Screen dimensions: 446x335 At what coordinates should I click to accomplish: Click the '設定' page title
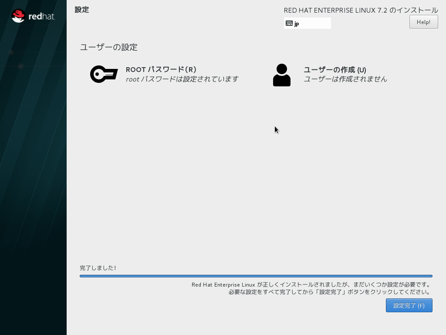[82, 10]
